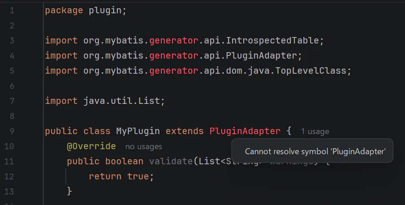Click the closing brace on line 13

[x=69, y=191]
